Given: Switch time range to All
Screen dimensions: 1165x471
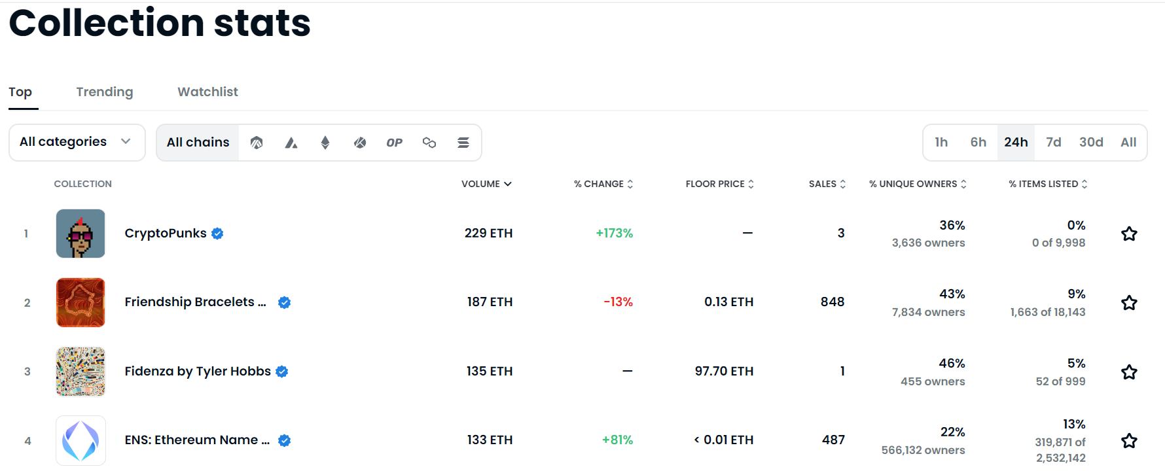Looking at the screenshot, I should click(x=1128, y=143).
